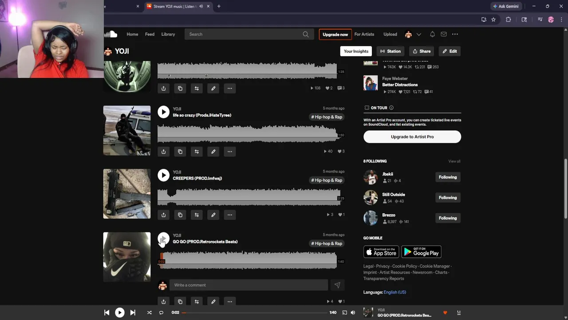
Task: Click the volume speaker icon in player
Action: pyautogui.click(x=353, y=312)
